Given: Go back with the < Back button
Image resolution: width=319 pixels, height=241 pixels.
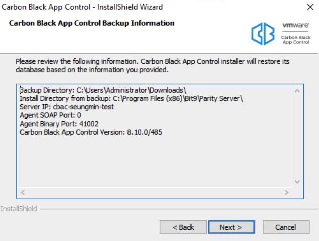Looking at the screenshot, I should pyautogui.click(x=183, y=227).
